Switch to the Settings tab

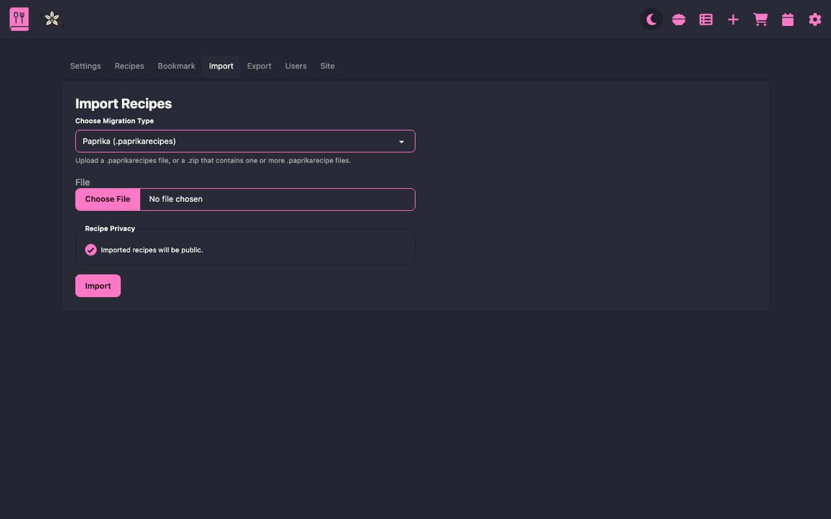(86, 66)
